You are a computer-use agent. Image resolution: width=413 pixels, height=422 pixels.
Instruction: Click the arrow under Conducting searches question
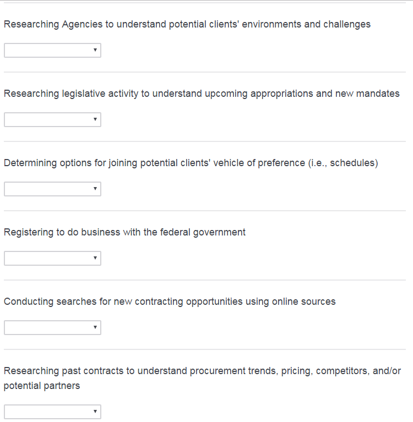point(95,328)
